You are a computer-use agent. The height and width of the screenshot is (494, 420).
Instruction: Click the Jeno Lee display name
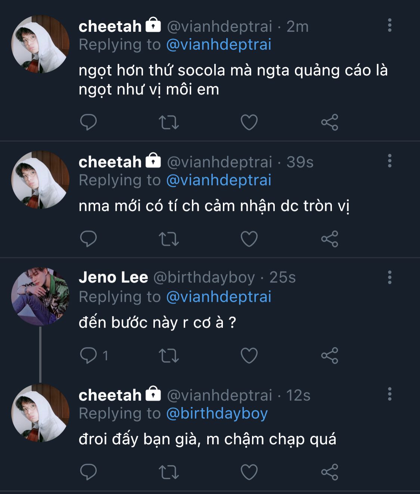(113, 277)
